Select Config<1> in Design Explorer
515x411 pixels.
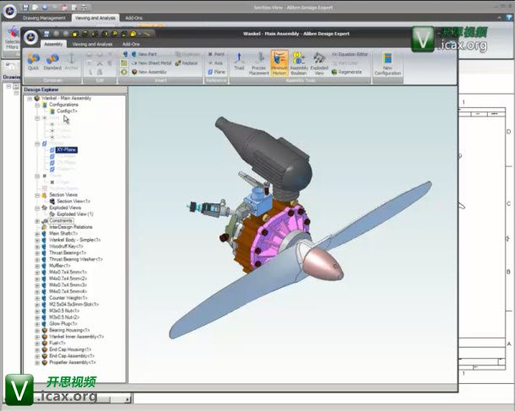67,111
